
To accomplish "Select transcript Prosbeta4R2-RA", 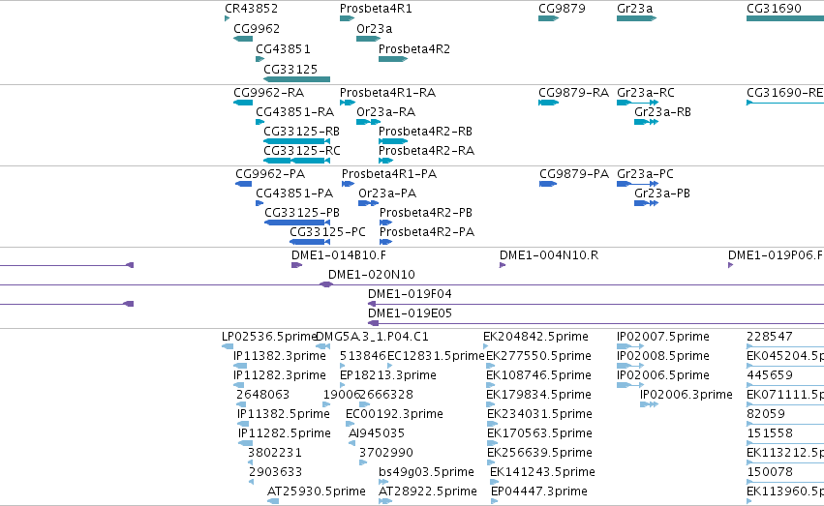I will point(426,151).
